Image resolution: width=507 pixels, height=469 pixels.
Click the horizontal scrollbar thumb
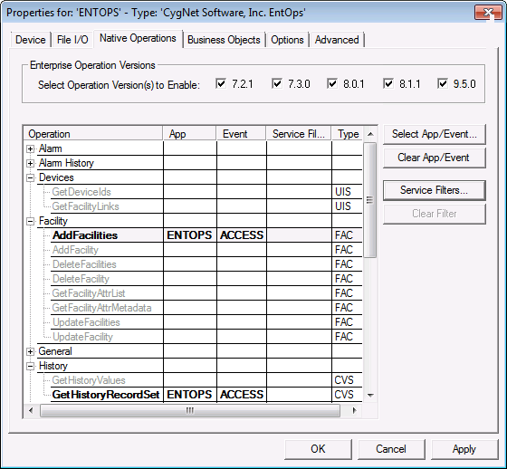(190, 411)
